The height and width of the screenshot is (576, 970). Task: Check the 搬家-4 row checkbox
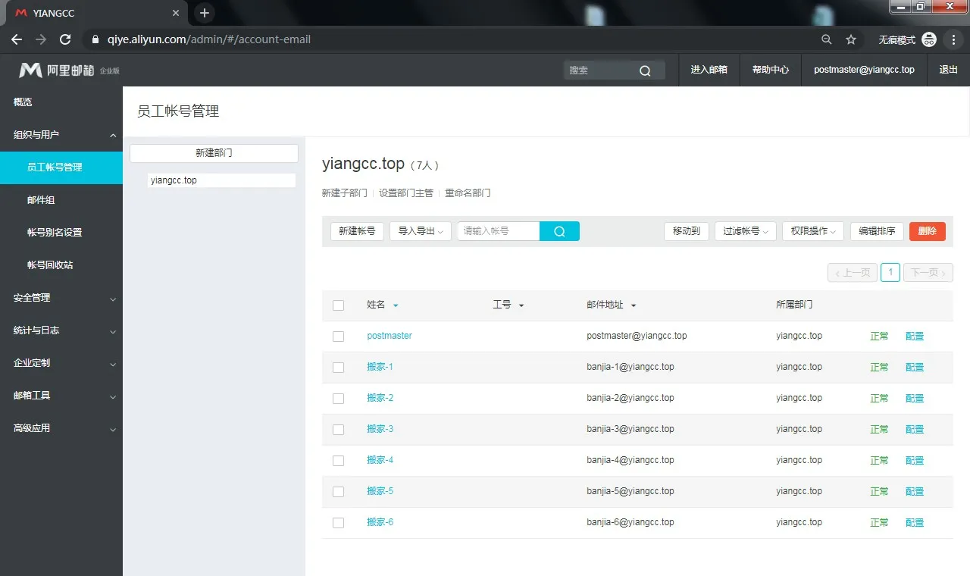click(338, 461)
